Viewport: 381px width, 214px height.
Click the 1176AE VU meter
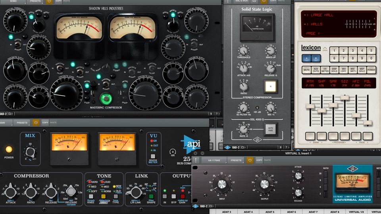pos(352,182)
